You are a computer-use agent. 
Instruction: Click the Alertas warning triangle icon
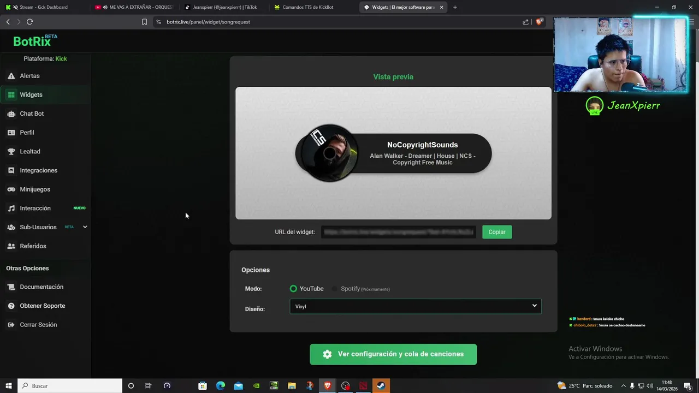(x=11, y=76)
